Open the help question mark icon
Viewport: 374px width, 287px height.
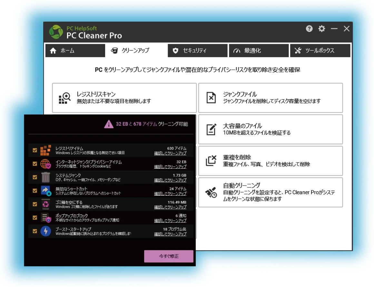coord(309,29)
